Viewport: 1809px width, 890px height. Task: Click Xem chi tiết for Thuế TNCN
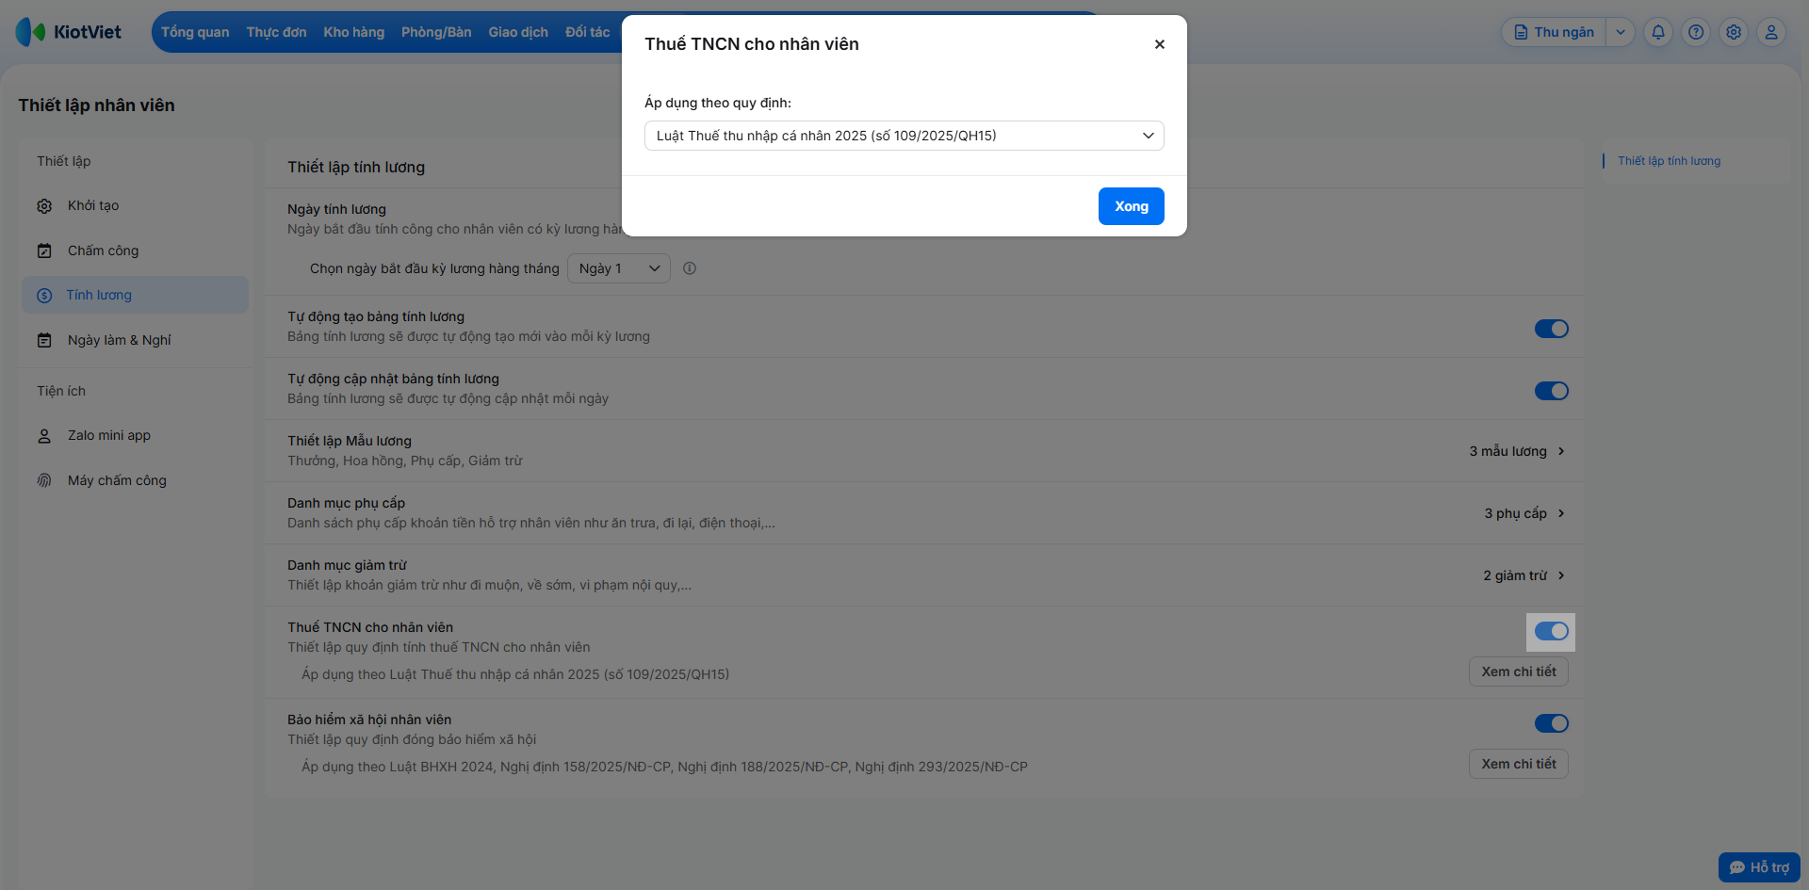click(1519, 672)
